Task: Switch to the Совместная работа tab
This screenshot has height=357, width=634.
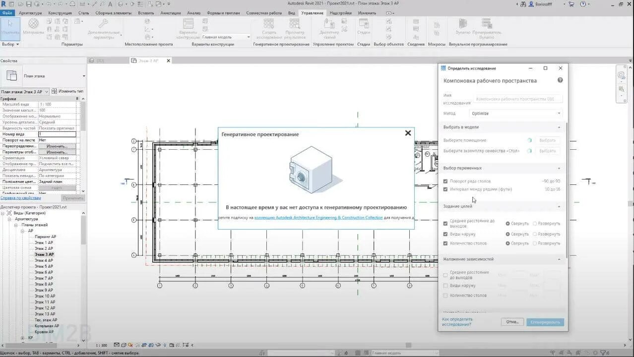Action: (x=264, y=13)
